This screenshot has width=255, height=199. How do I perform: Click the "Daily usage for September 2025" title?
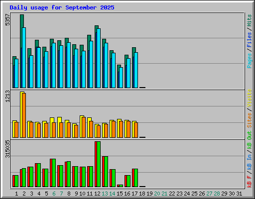pyautogui.click(x=62, y=7)
